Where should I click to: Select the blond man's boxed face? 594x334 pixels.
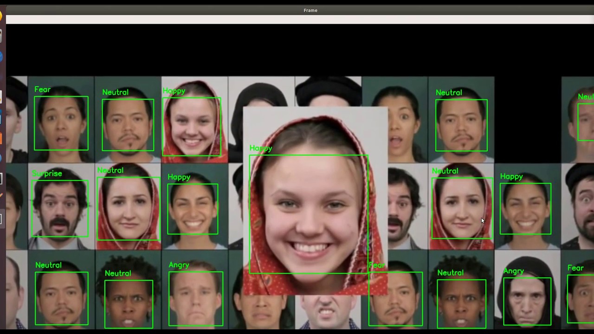(196, 299)
